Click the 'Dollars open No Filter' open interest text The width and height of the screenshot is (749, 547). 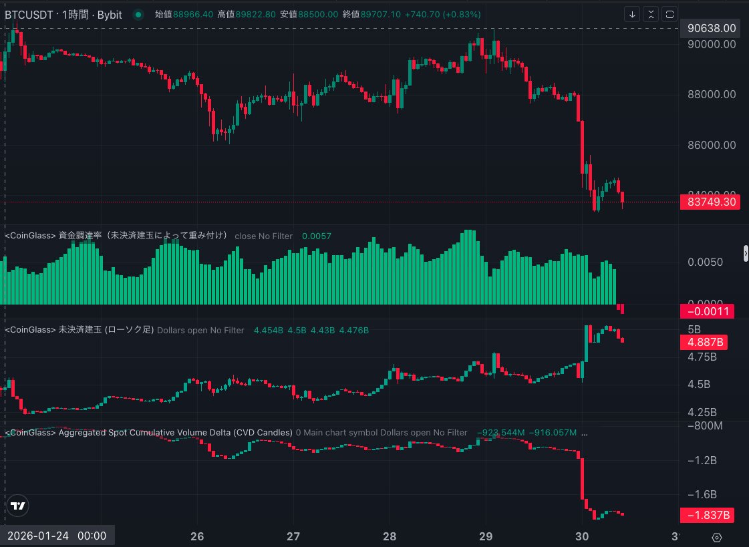point(200,331)
